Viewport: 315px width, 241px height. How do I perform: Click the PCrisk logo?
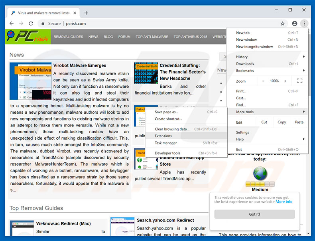[28, 37]
